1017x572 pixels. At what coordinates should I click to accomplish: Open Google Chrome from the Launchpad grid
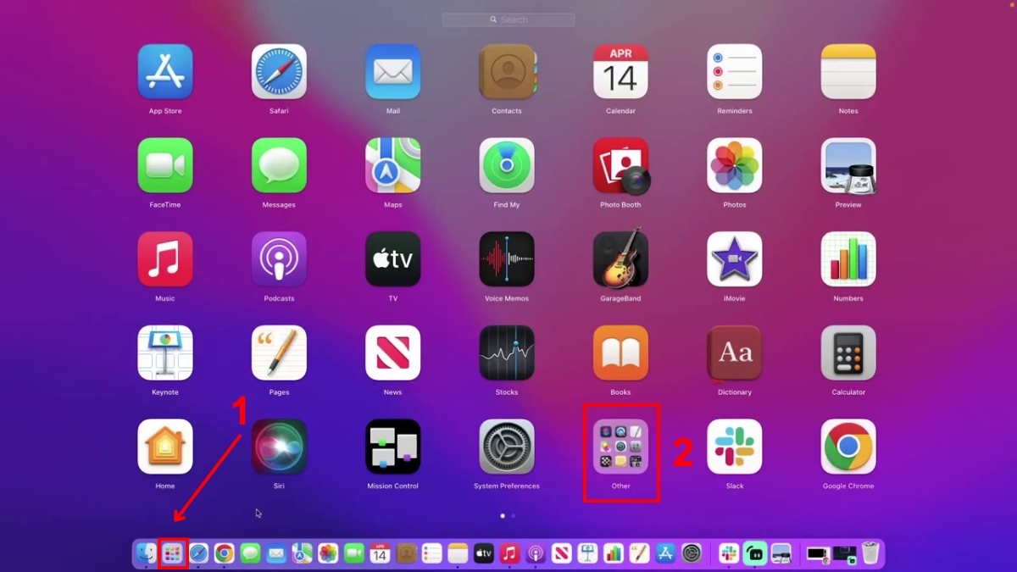point(848,447)
